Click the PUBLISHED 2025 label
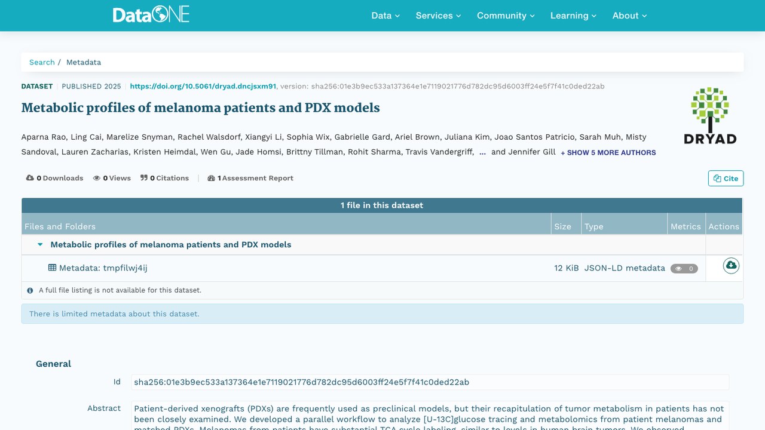This screenshot has height=430, width=765. coord(91,86)
